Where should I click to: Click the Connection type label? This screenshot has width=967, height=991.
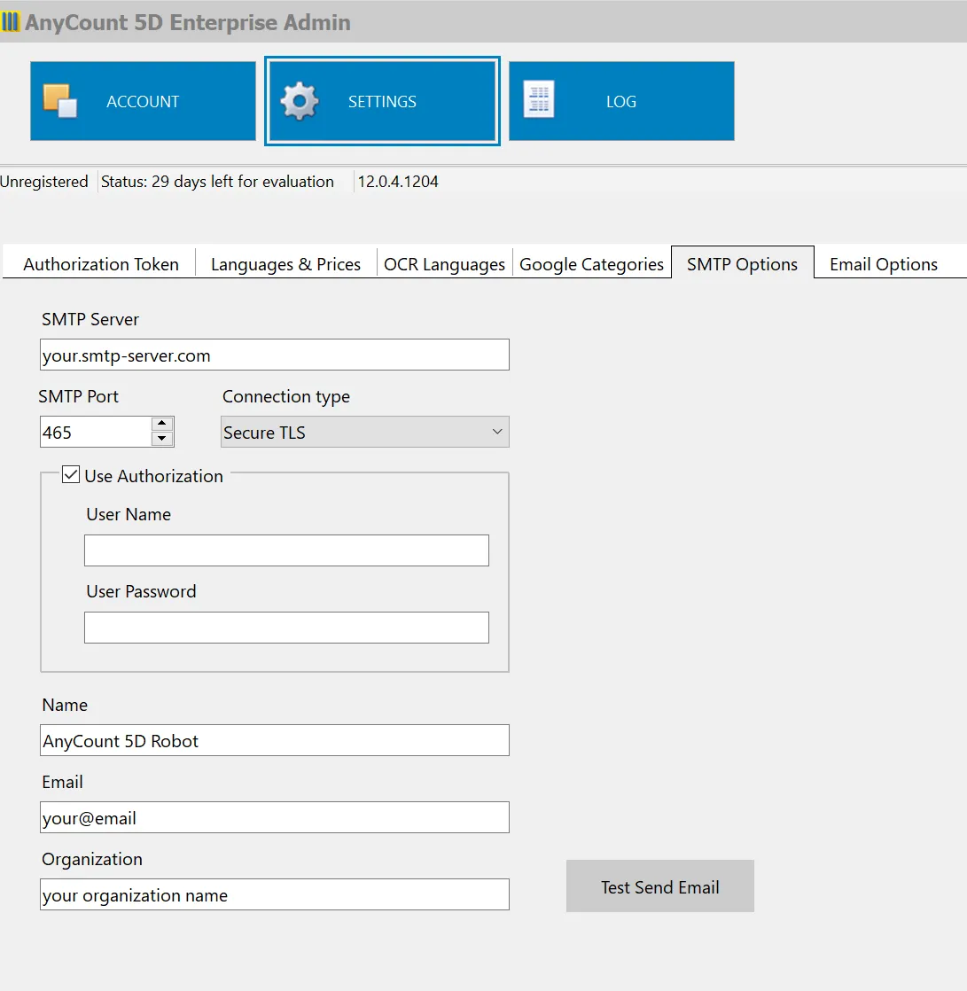286,396
